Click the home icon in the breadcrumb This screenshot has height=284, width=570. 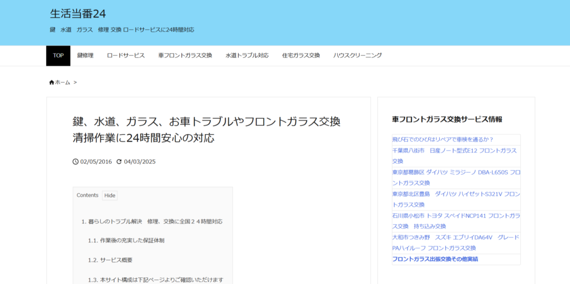(x=52, y=82)
